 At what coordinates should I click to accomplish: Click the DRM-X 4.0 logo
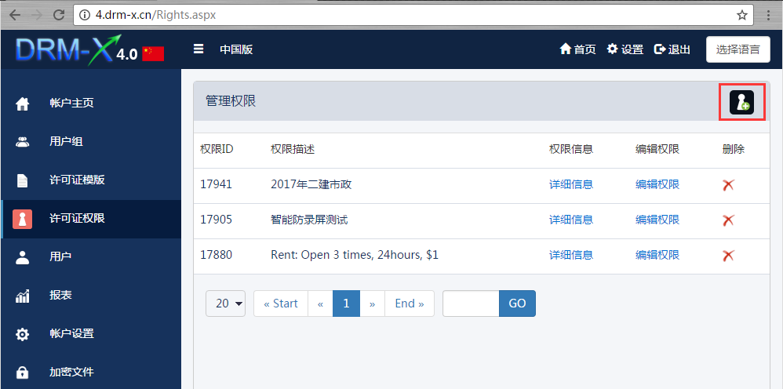click(89, 50)
